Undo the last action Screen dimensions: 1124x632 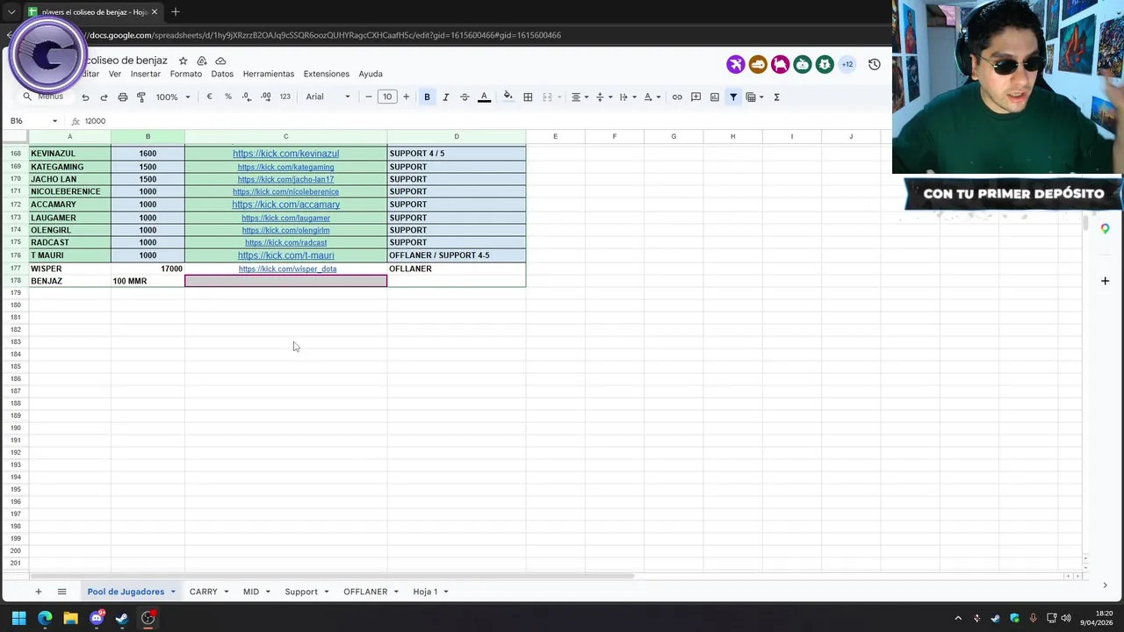point(85,97)
